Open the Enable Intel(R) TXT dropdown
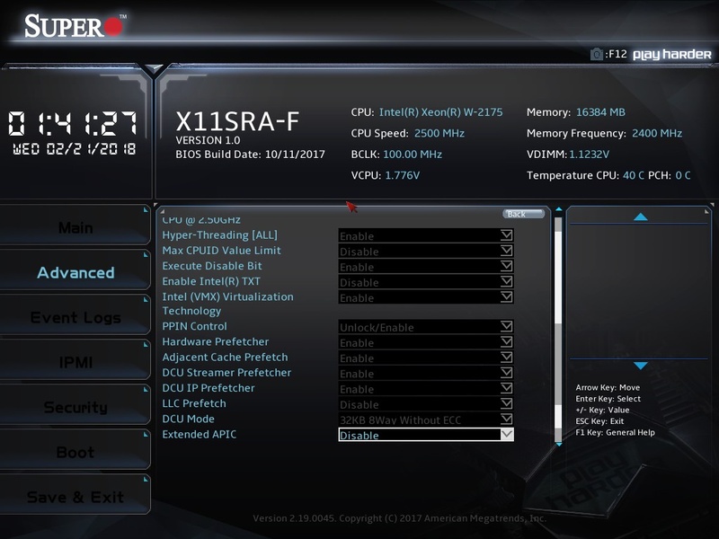719x539 pixels. coord(426,282)
